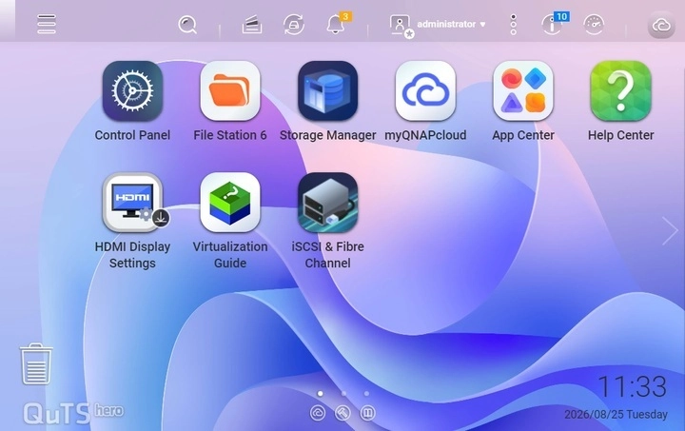This screenshot has width=685, height=431.
Task: Open the info icon with badge 10
Action: [x=553, y=25]
